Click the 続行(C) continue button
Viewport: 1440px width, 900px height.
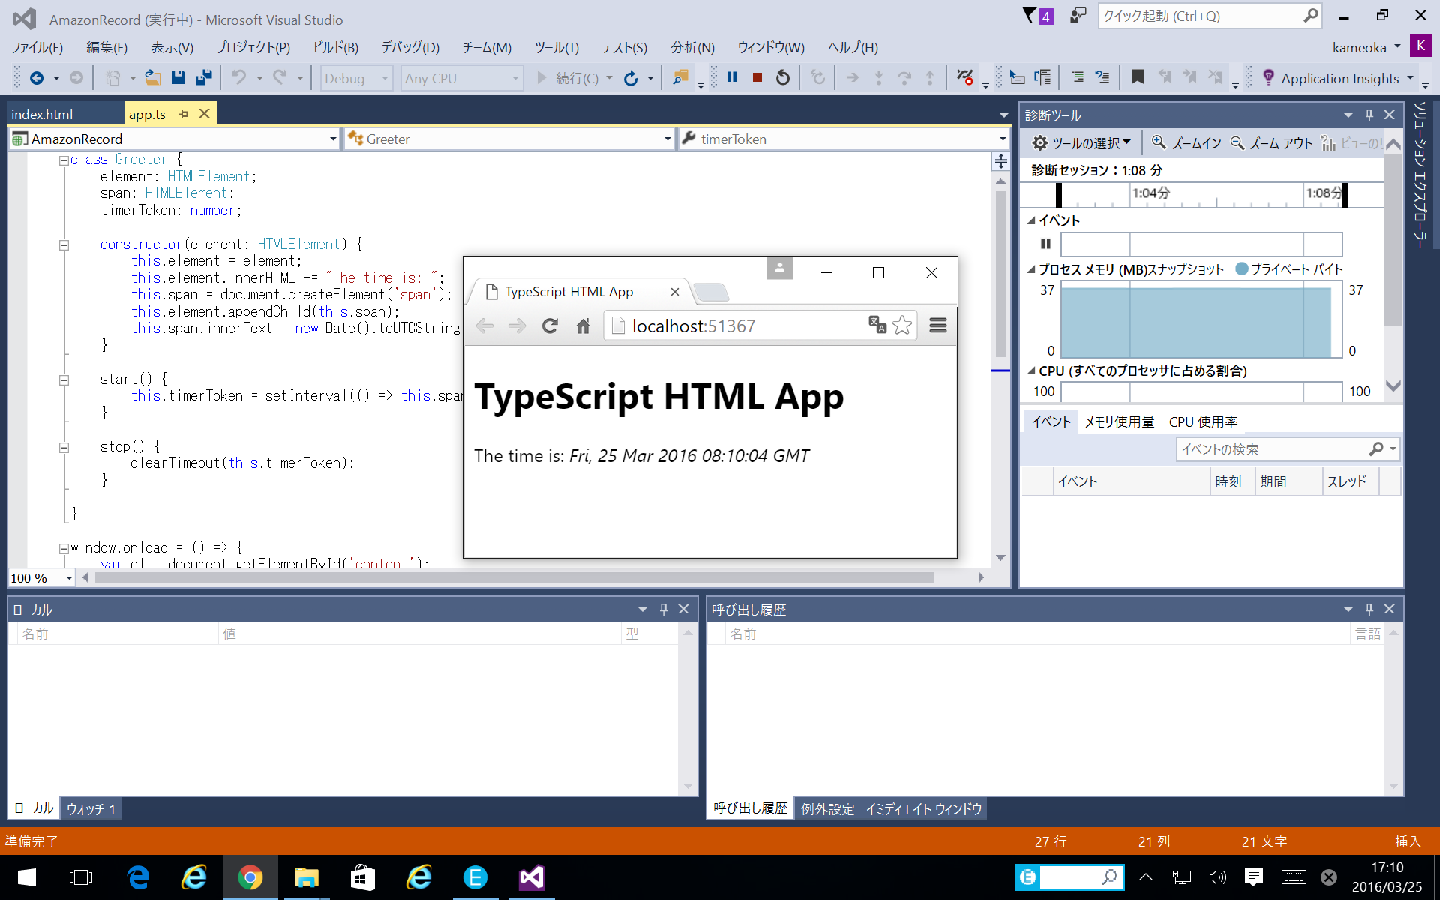pyautogui.click(x=568, y=78)
